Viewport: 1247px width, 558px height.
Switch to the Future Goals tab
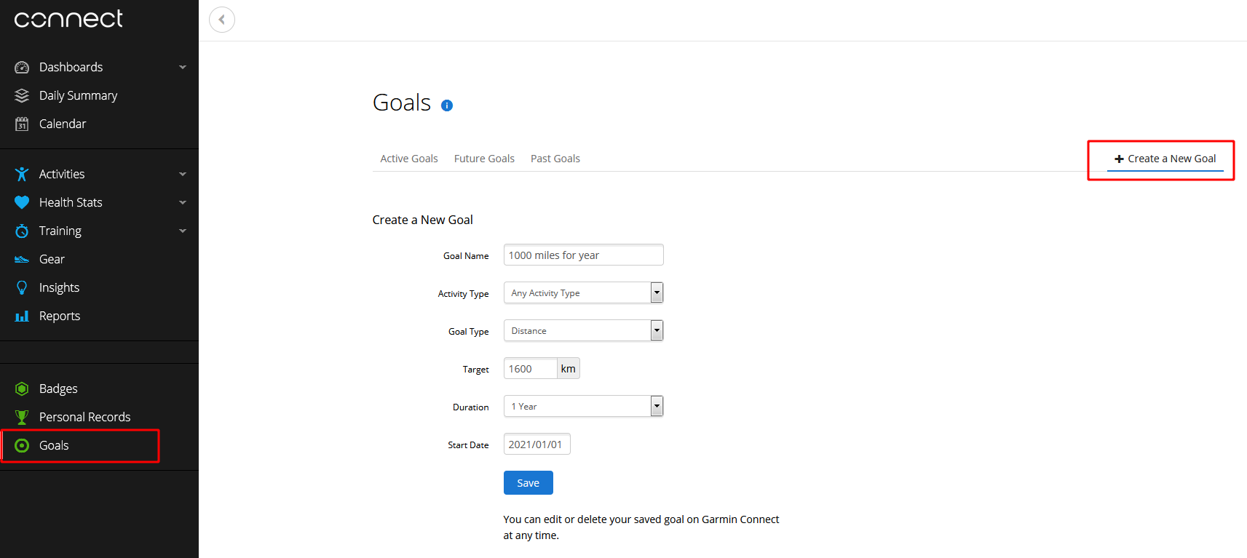[484, 159]
